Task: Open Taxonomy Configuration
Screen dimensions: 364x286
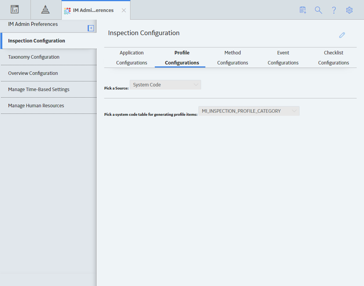Action: [49, 57]
